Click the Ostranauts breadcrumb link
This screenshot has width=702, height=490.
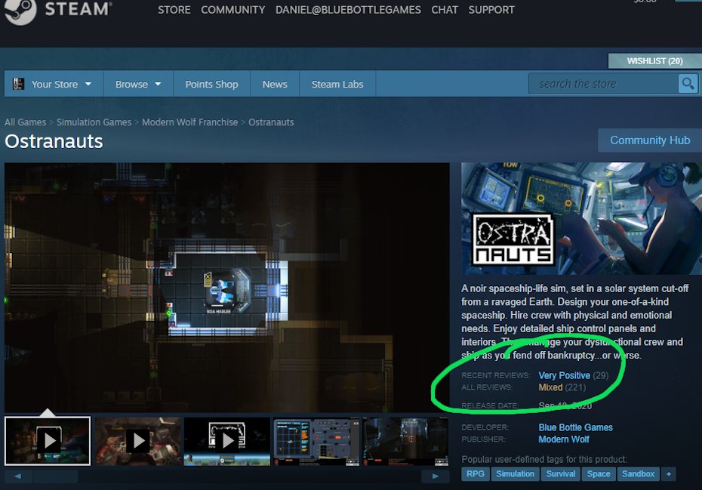[x=271, y=122]
